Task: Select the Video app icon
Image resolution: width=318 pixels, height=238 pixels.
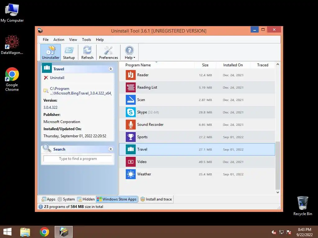Action: 131,162
